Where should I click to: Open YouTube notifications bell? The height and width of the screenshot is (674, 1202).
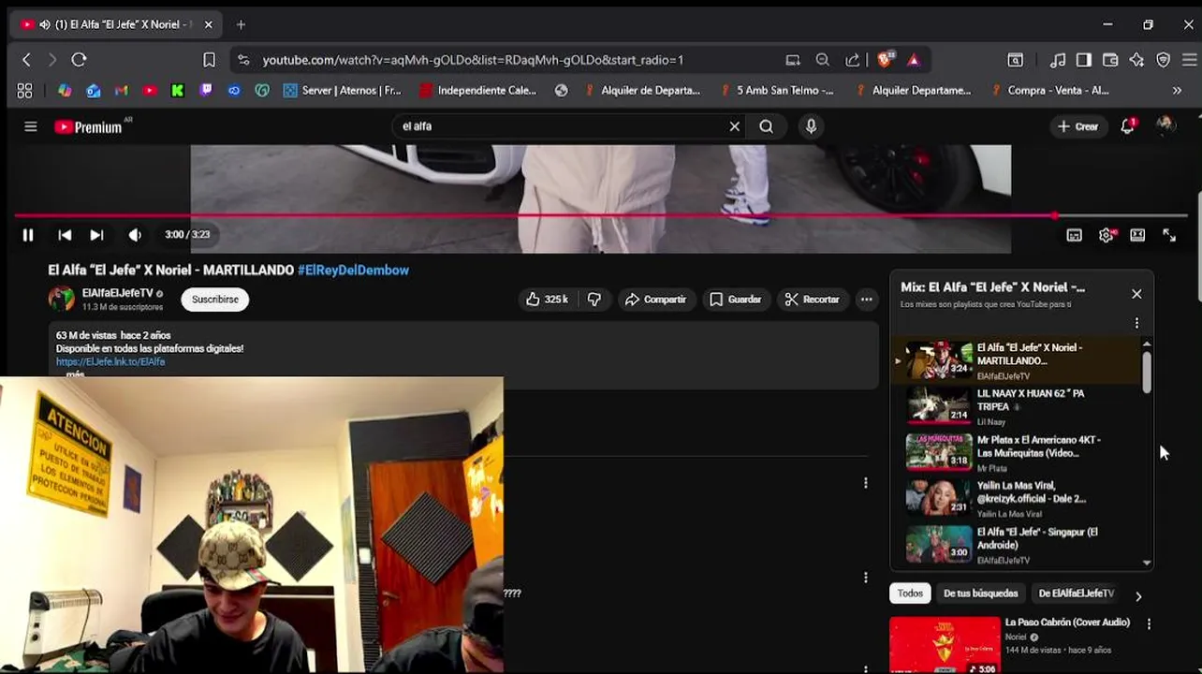(x=1127, y=126)
